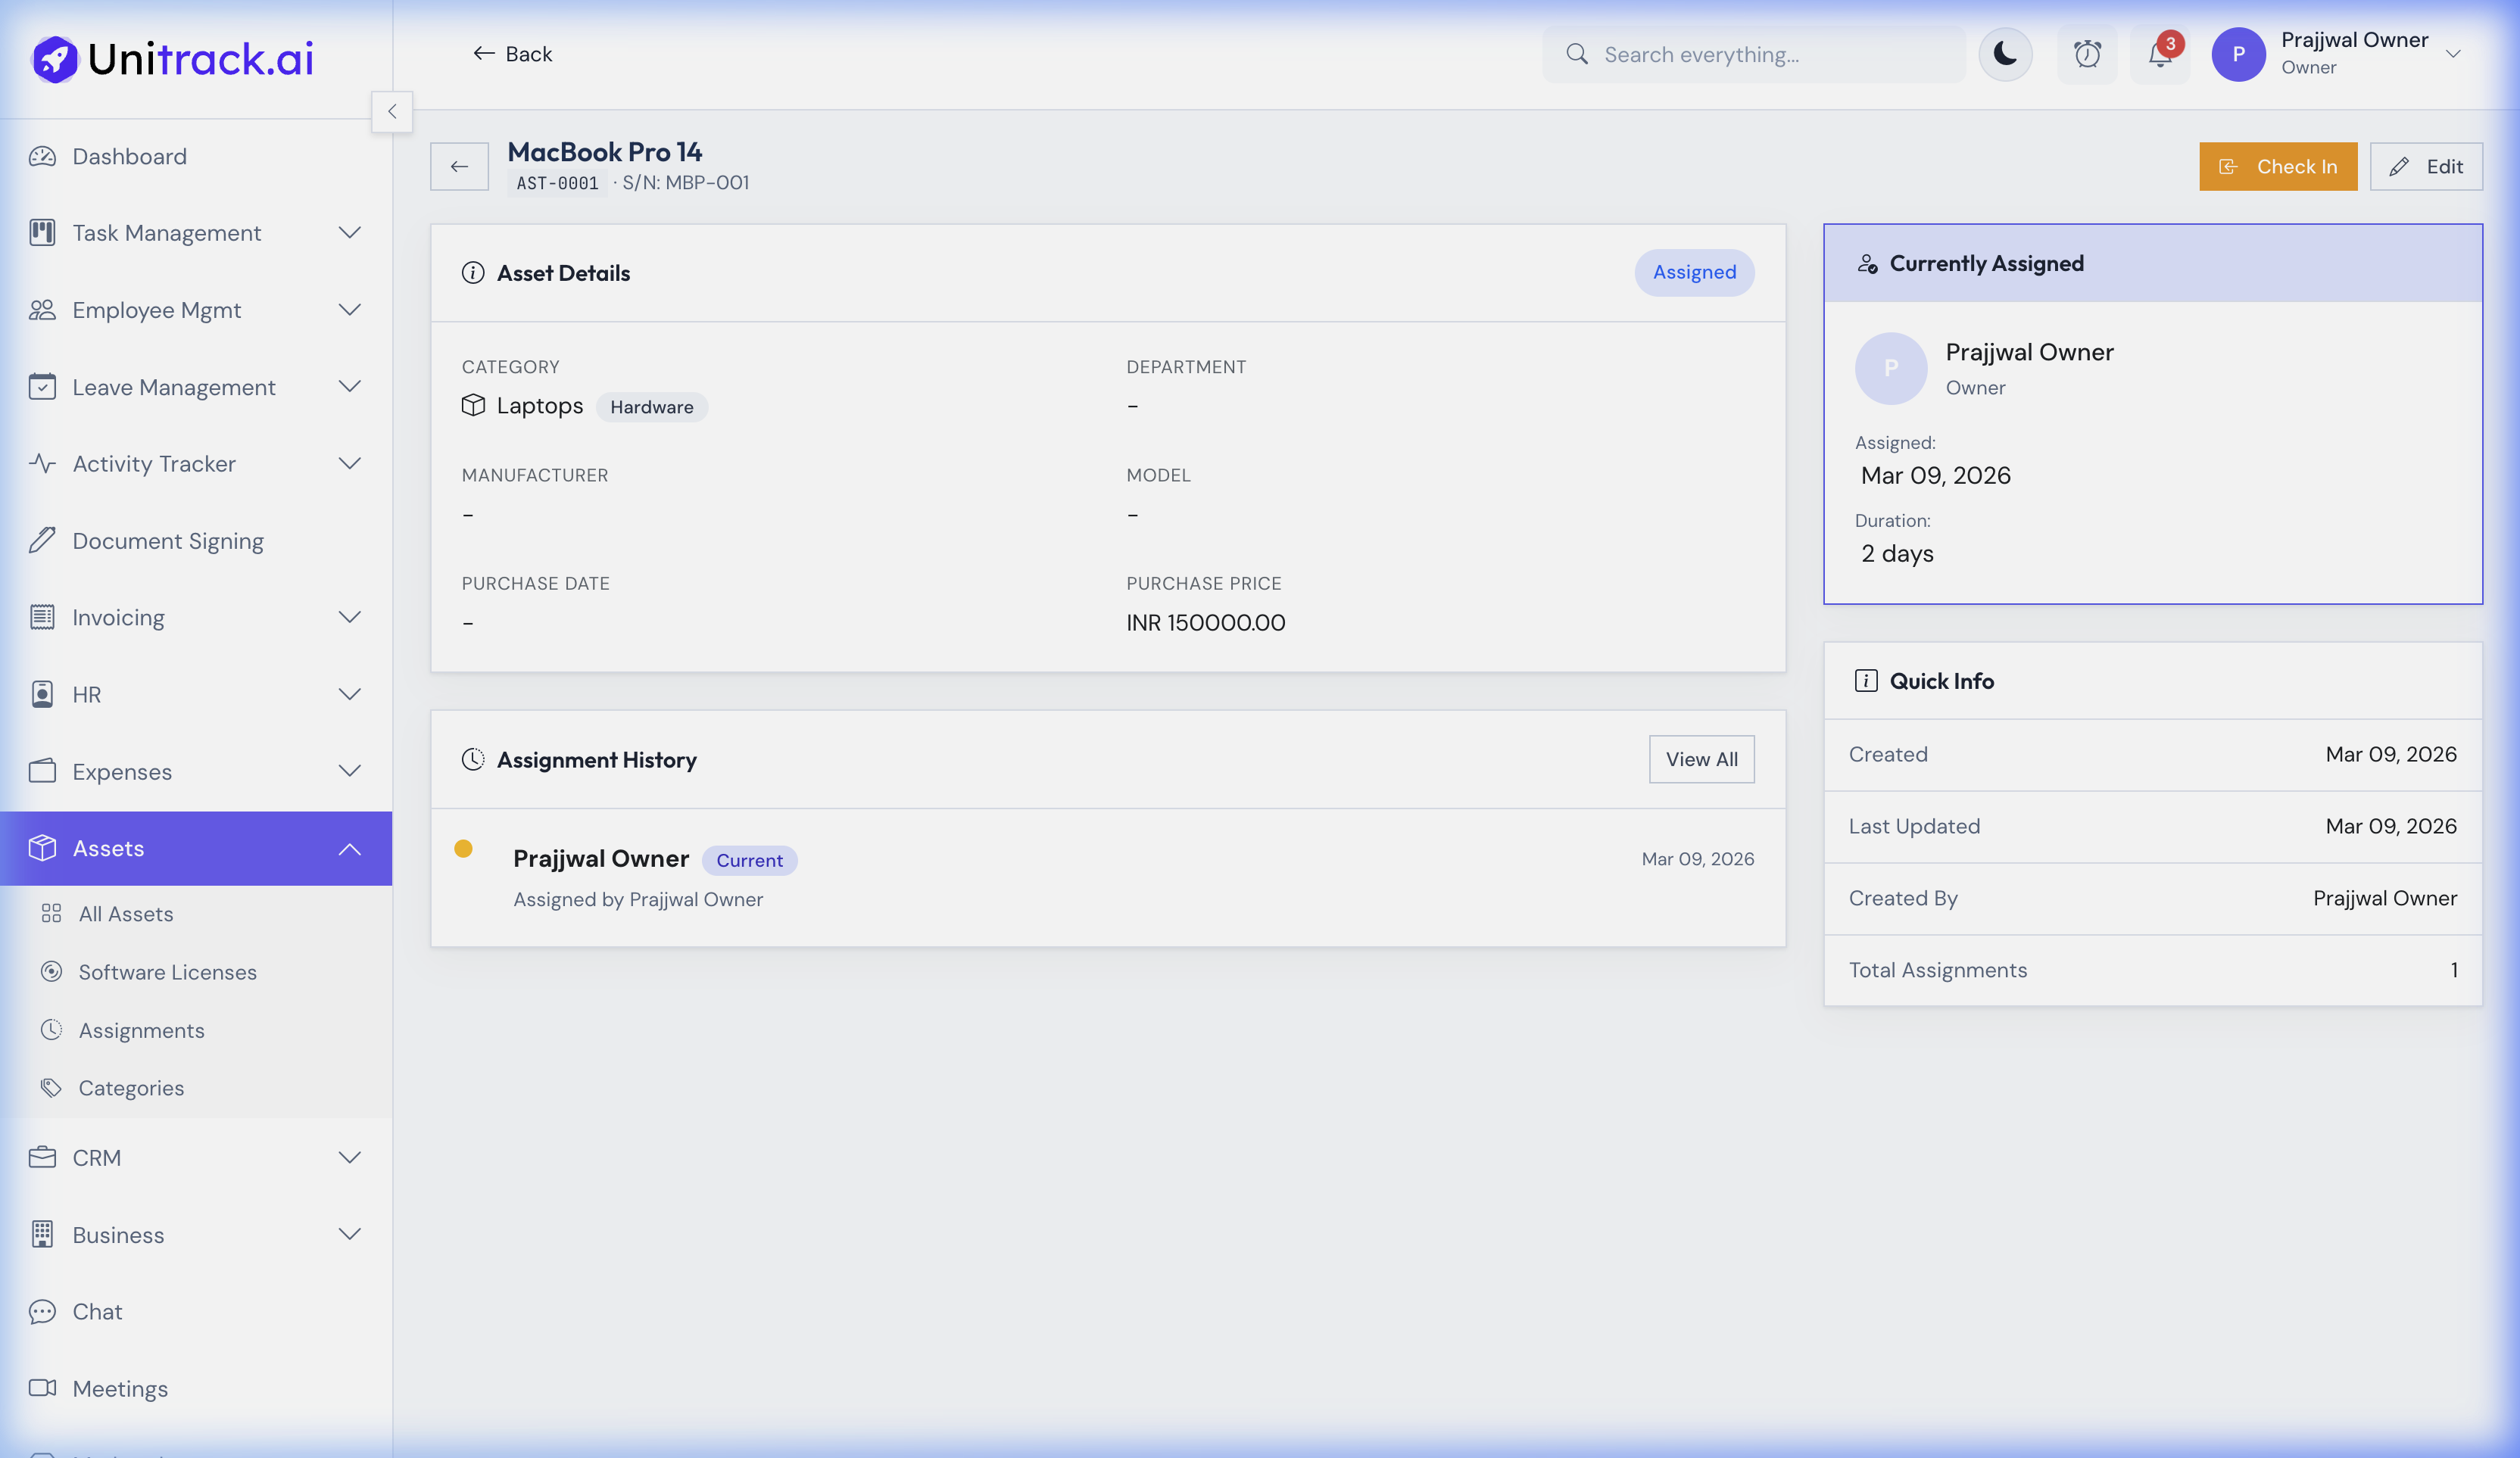Click back arrow beside MacBook Pro 14
Screen dimensions: 2520x1458
459,167
